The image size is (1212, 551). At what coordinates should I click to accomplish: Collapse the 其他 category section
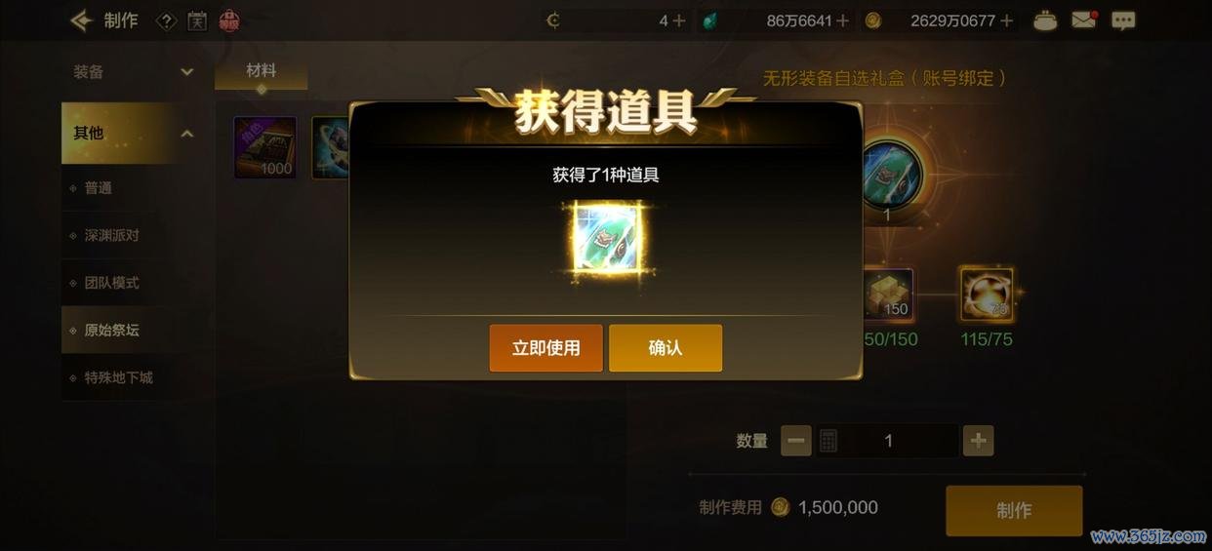click(x=186, y=134)
